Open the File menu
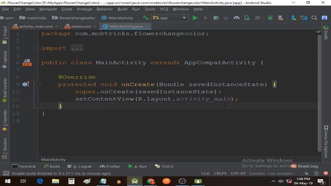This screenshot has width=331, height=186. click(6, 9)
